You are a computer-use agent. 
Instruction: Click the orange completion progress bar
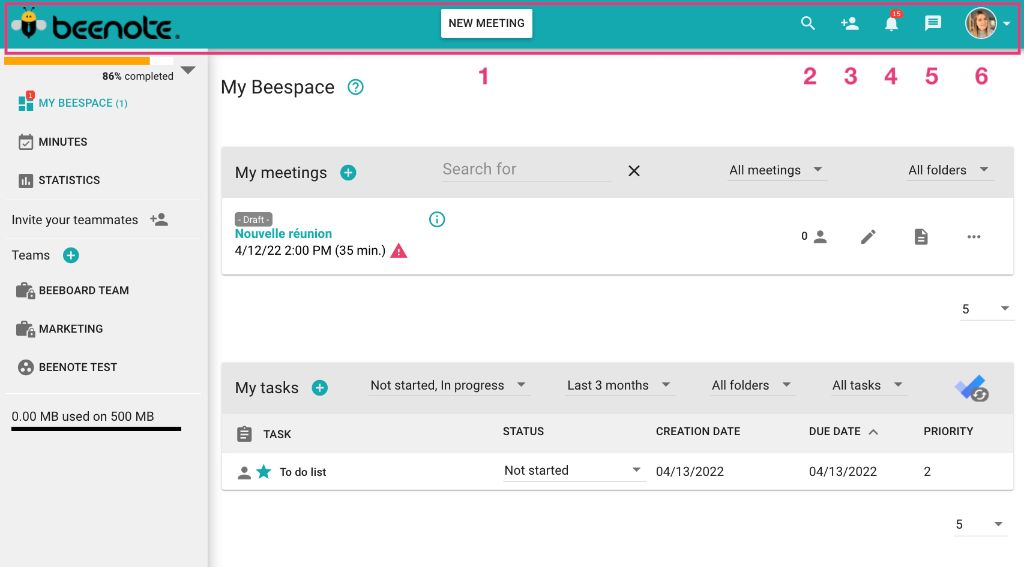(89, 61)
